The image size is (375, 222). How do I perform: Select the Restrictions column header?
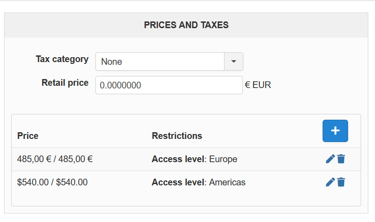[177, 136]
